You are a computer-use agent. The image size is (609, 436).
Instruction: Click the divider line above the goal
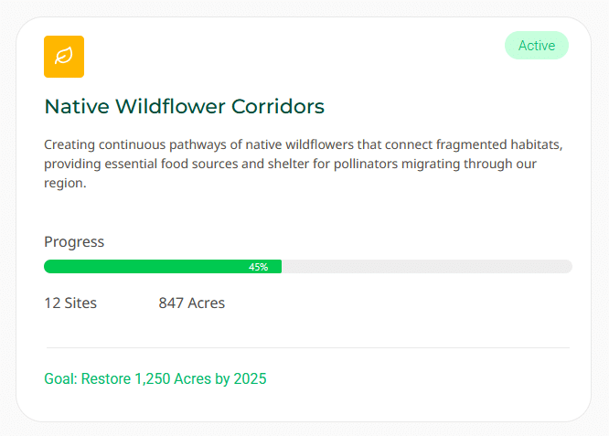click(x=306, y=348)
